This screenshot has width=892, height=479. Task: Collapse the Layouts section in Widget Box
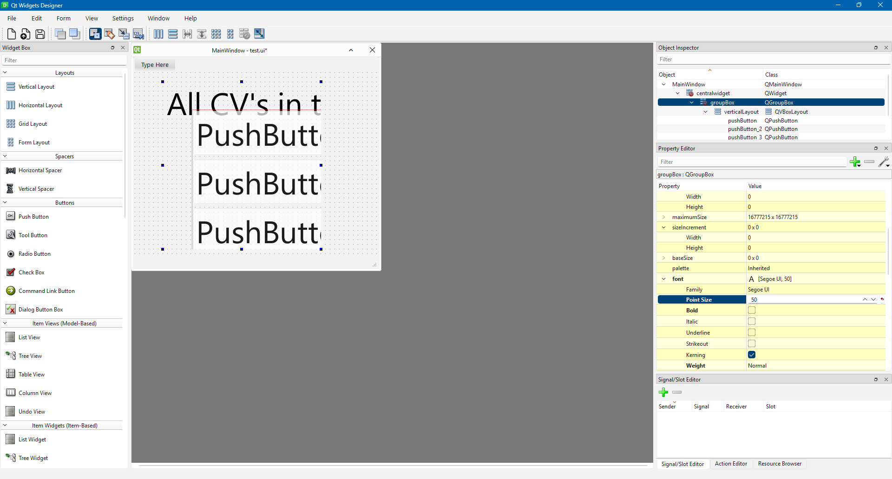click(5, 72)
